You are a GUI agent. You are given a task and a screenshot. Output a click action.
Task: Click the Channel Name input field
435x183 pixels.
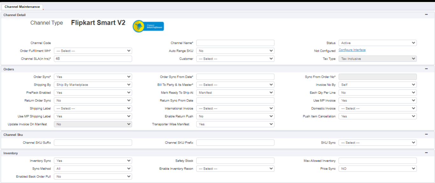(235, 43)
